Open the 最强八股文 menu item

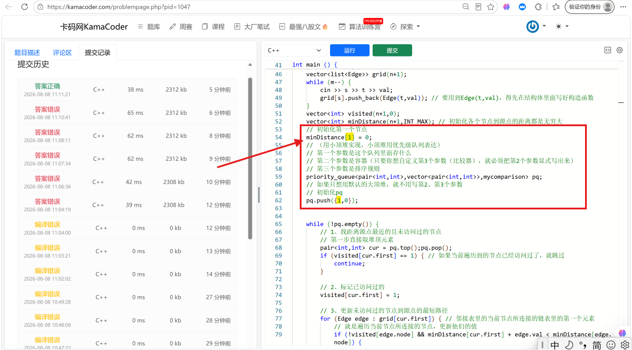[x=303, y=27]
